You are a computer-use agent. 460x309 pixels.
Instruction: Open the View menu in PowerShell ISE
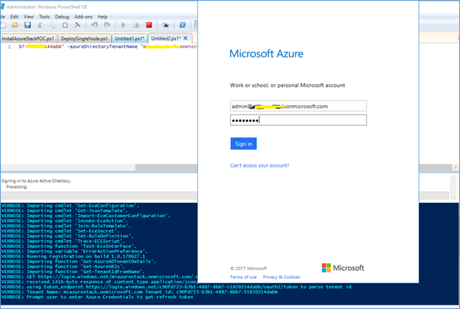pyautogui.click(x=29, y=17)
